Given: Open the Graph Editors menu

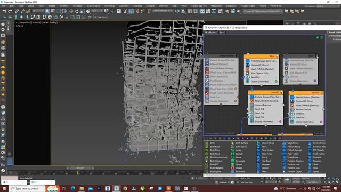Looking at the screenshot, I should pos(94,6).
